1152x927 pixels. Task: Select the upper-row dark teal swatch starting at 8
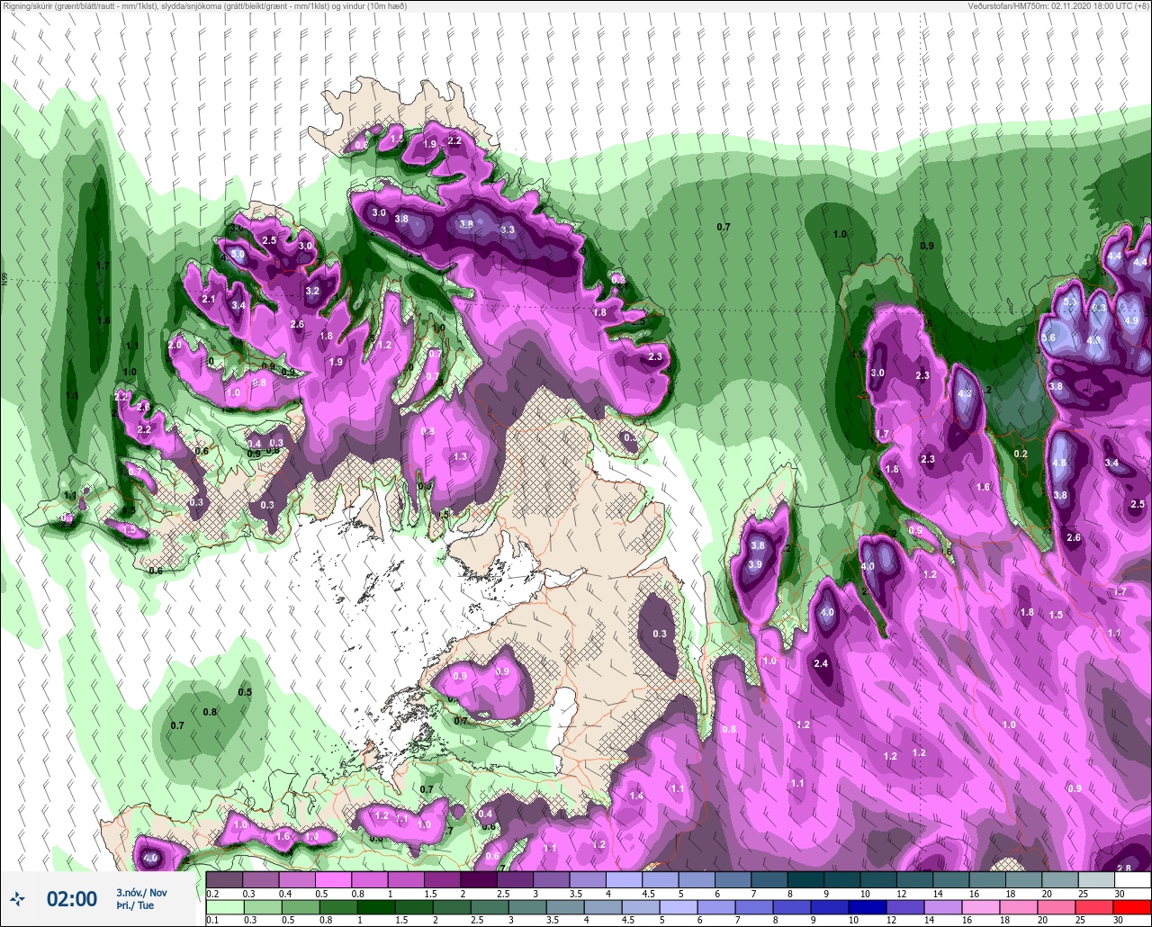(805, 879)
